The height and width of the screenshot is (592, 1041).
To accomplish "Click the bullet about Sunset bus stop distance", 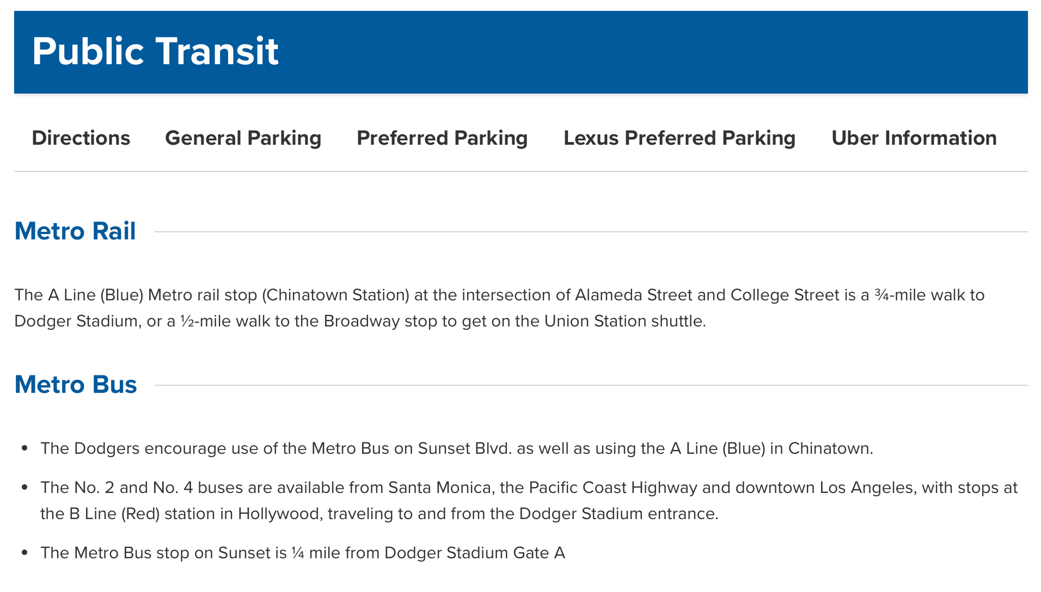I will pos(303,553).
